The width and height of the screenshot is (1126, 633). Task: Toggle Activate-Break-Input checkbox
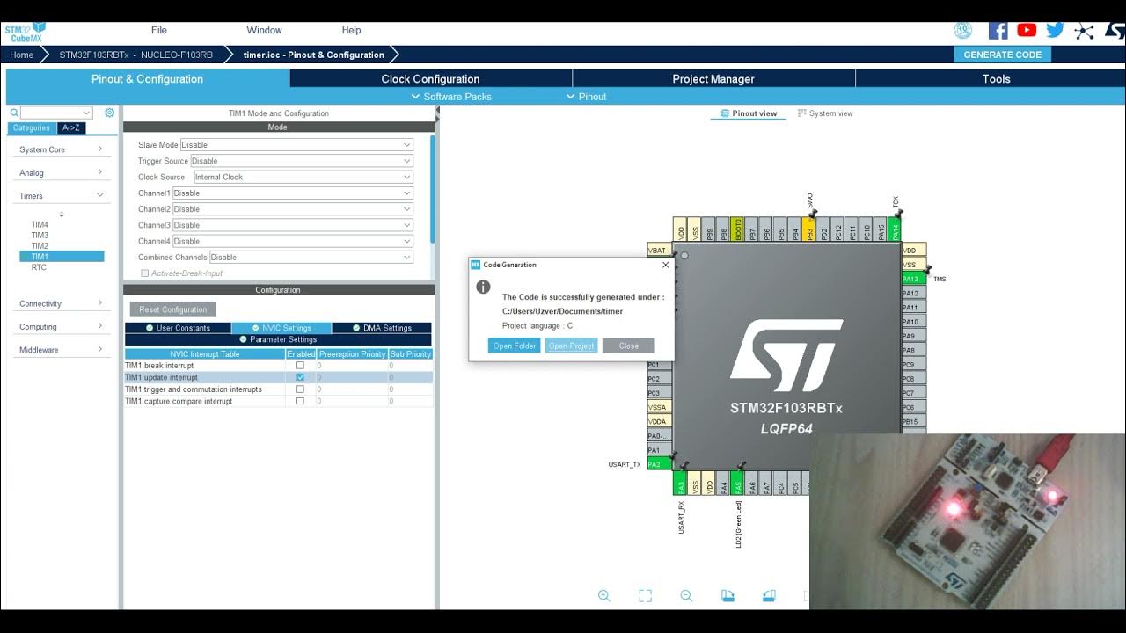click(x=145, y=273)
